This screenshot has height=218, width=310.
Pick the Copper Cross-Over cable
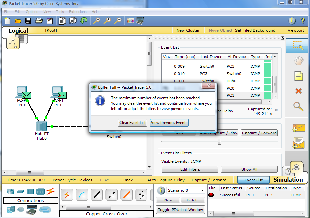pos(111,195)
